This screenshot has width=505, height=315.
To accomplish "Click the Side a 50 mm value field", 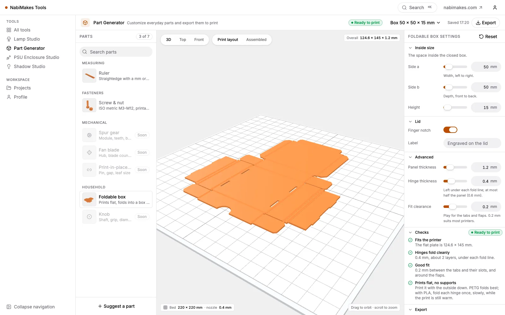I will (x=486, y=67).
